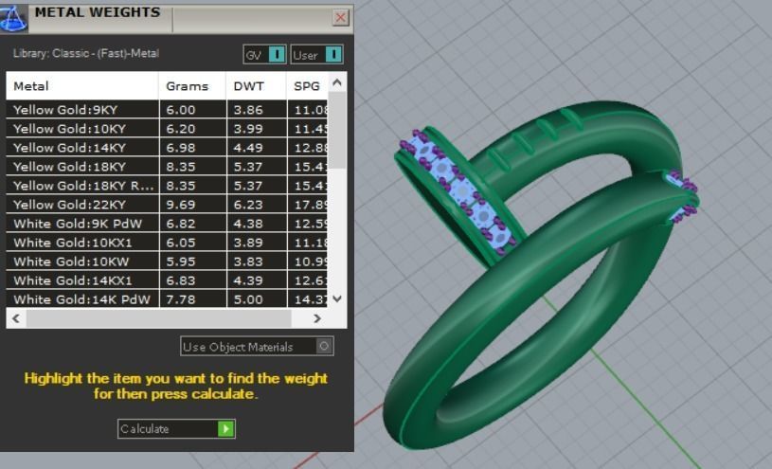Select the Yellow Gold:18KY R... row
Image resolution: width=772 pixels, height=469 pixels.
(167, 186)
